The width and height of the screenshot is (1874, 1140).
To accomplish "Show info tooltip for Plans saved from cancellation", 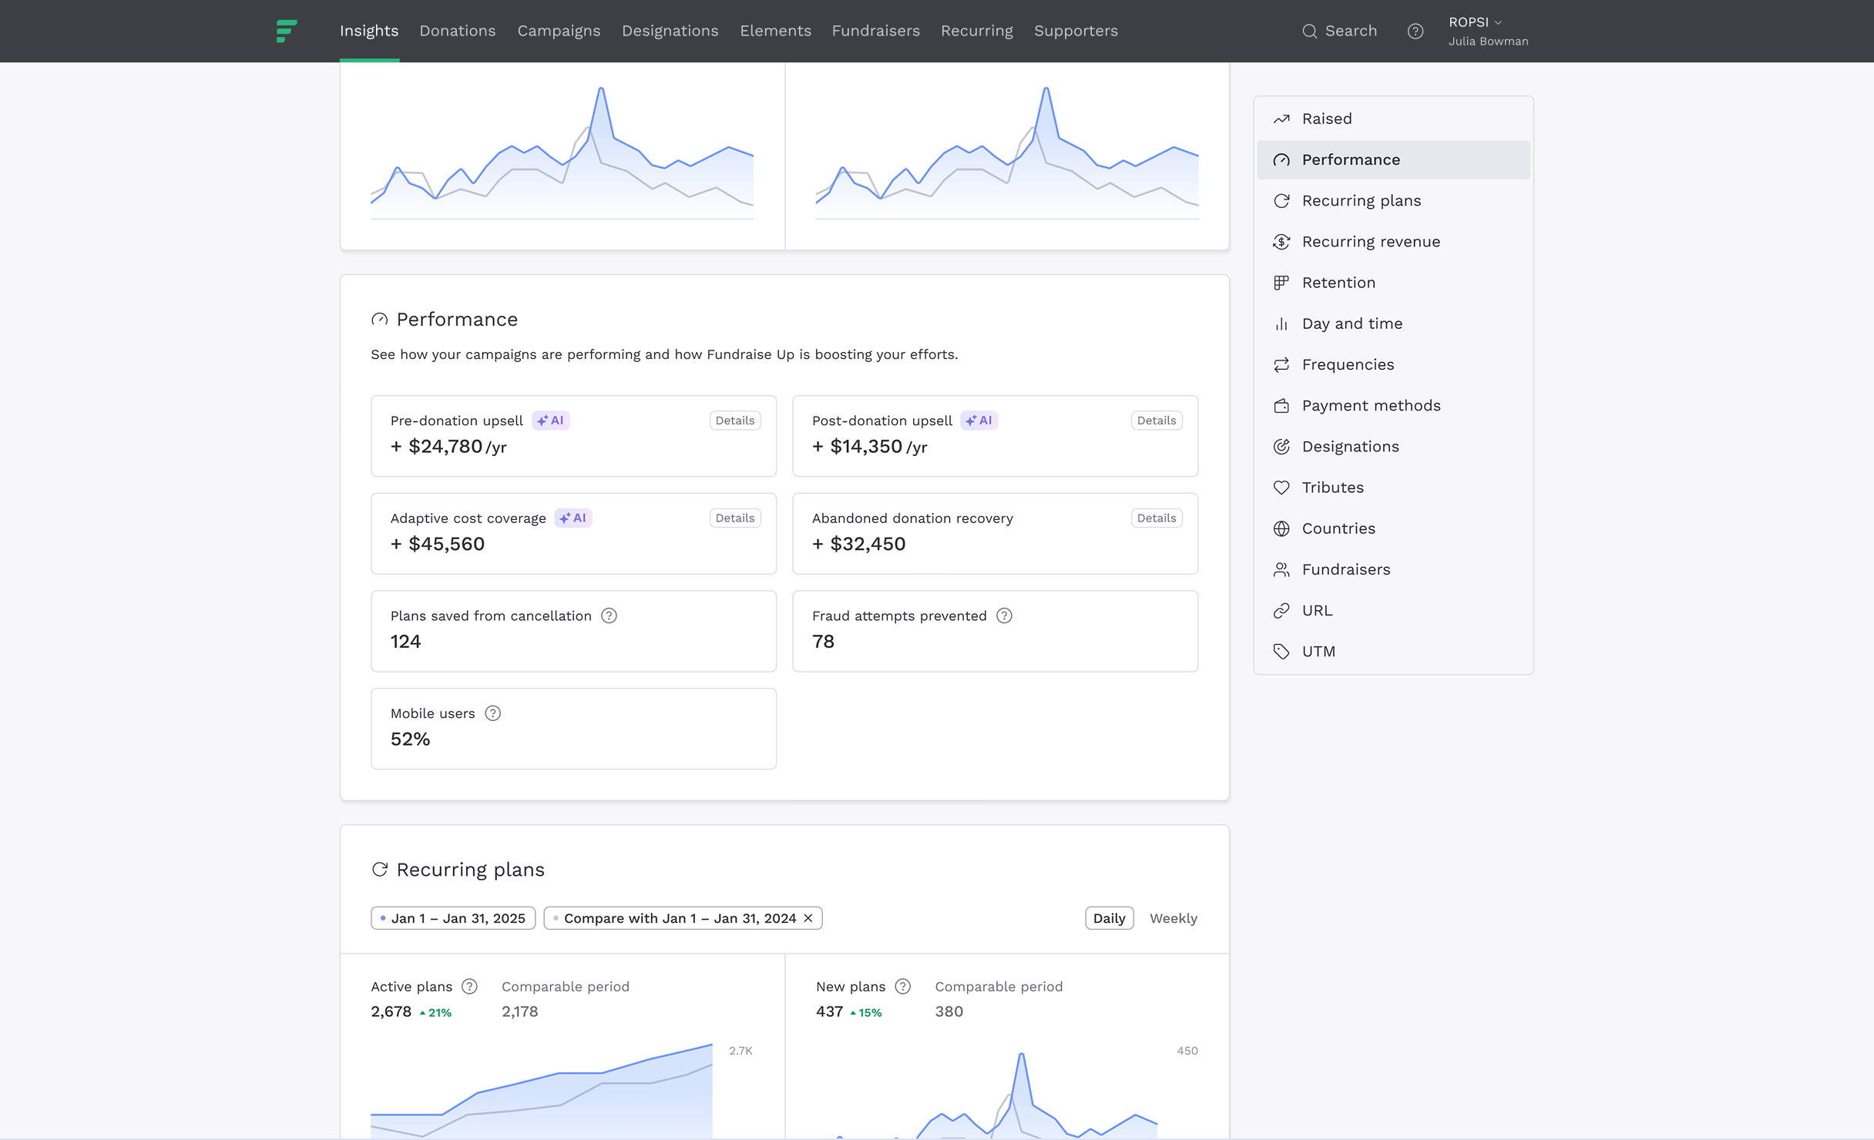I will point(609,615).
